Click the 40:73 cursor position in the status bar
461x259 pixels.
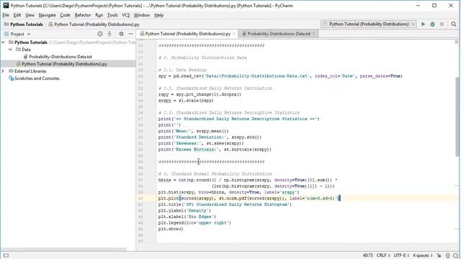367,255
